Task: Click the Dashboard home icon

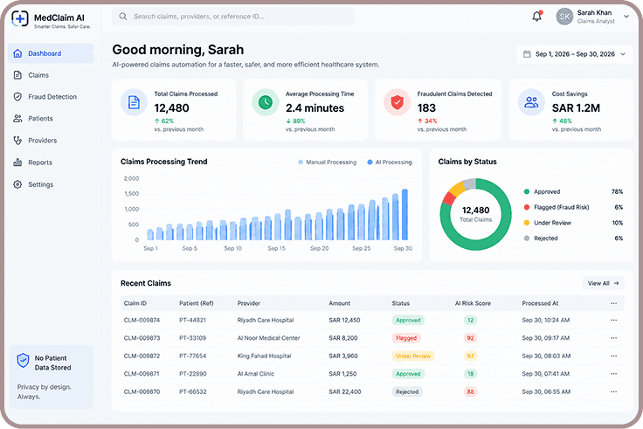Action: 17,53
